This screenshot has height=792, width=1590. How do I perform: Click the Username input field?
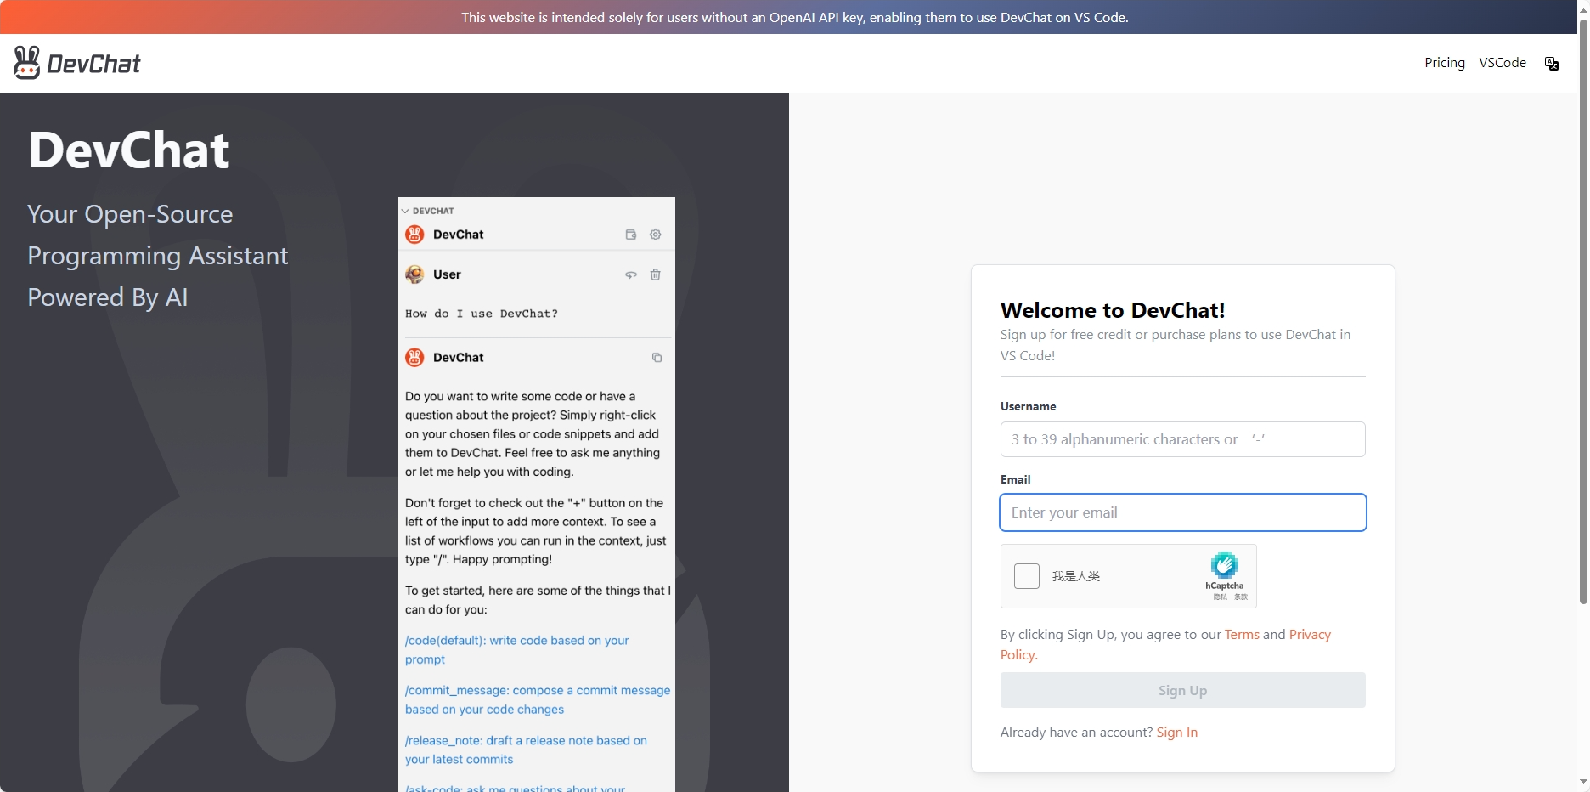coord(1181,439)
